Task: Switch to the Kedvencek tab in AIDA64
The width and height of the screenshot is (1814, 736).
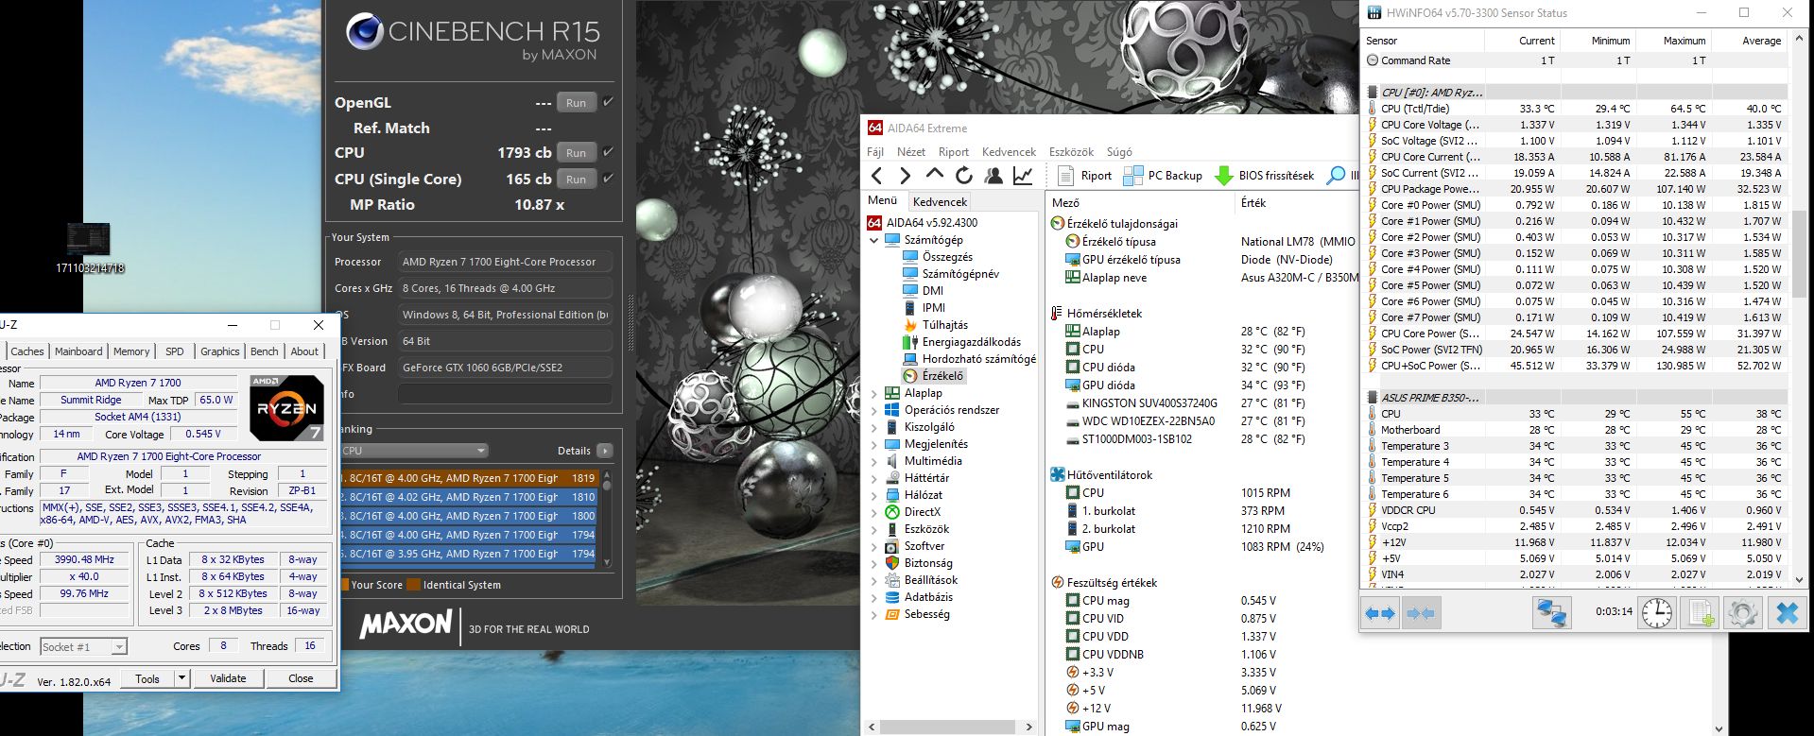Action: pos(940,202)
